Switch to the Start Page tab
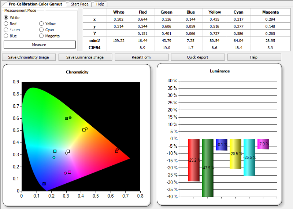293x209 pixels. pos(79,4)
